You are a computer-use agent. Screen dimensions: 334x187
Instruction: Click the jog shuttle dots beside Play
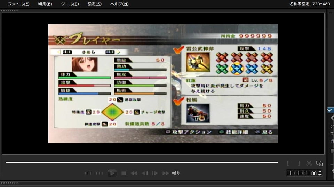tap(94, 173)
